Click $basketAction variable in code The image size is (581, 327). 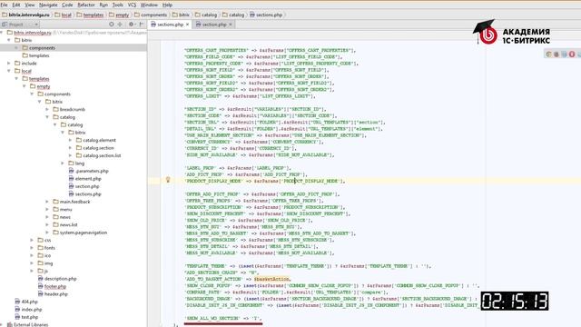[x=272, y=279]
